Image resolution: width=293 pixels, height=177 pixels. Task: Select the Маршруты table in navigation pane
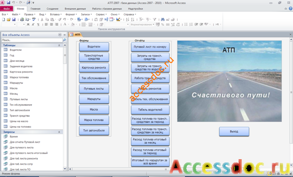point(16,83)
